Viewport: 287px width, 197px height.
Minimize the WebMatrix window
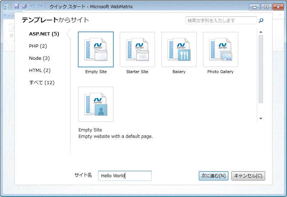254,7
